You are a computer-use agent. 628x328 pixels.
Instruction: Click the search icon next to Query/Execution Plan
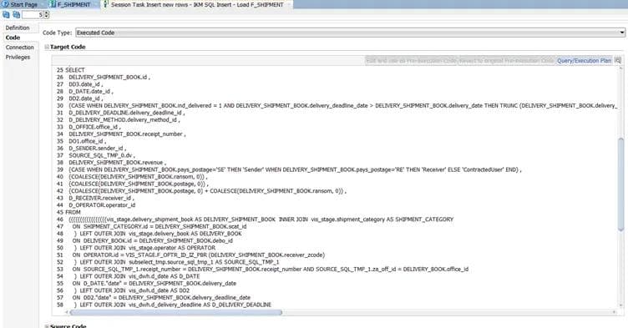click(618, 60)
